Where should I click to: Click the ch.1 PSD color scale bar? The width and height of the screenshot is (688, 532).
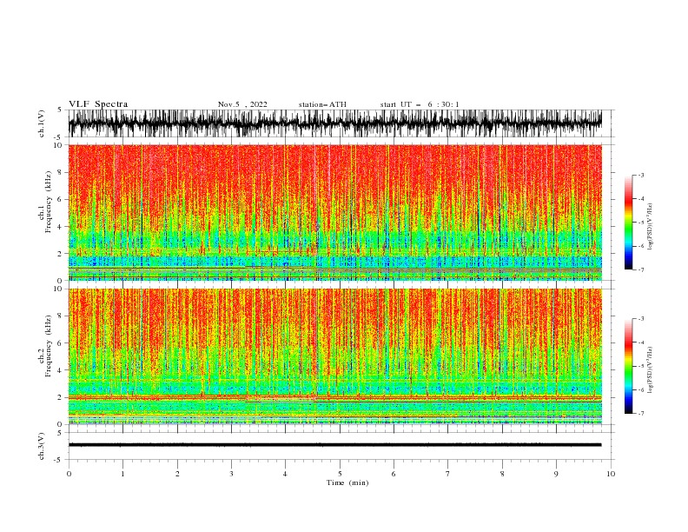pos(628,223)
